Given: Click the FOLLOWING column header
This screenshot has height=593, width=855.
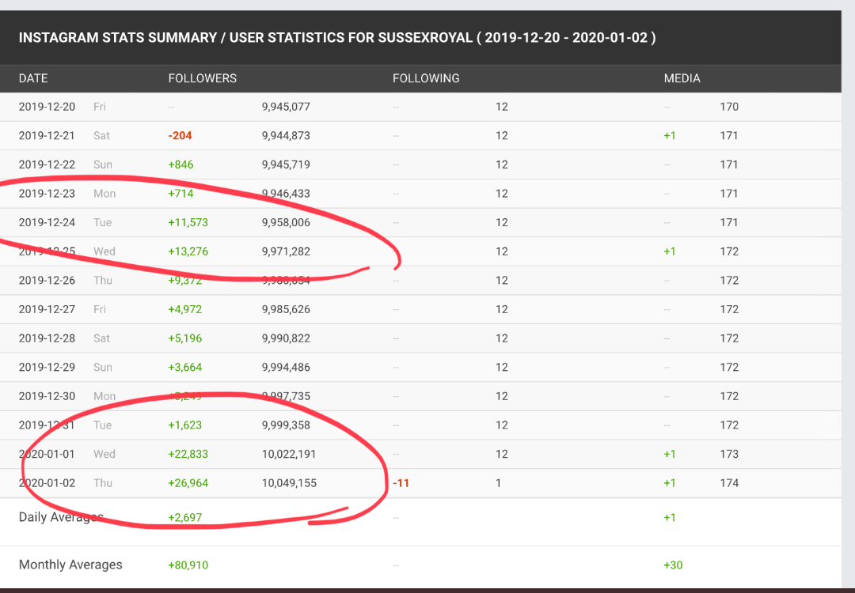Looking at the screenshot, I should (x=426, y=78).
